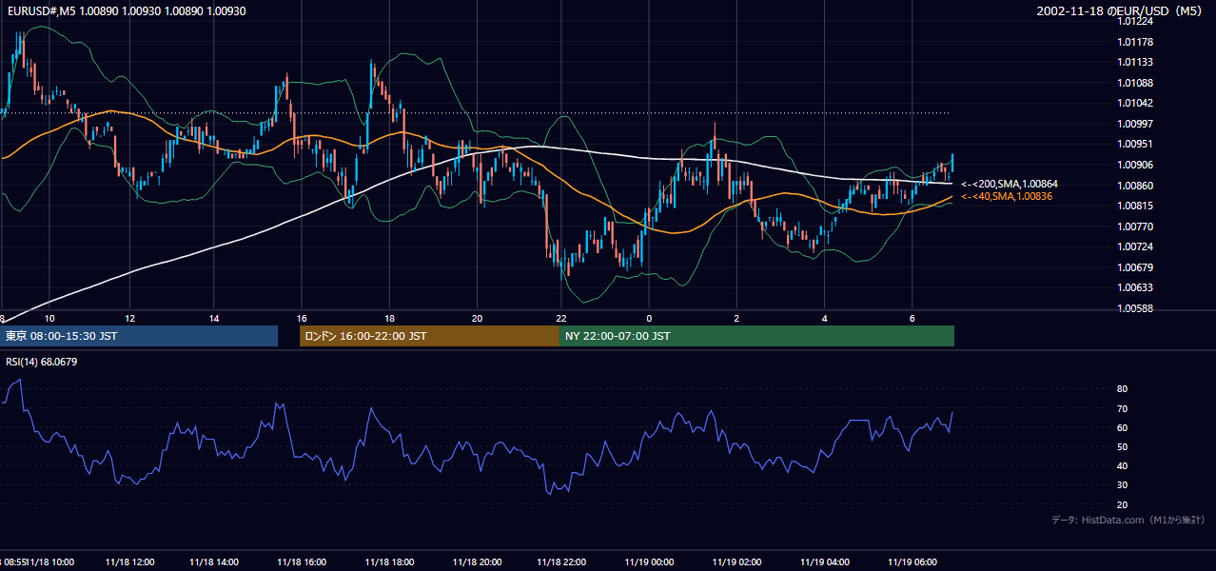The height and width of the screenshot is (571, 1216).
Task: Click price axis label 1.00997
Action: [x=1134, y=124]
